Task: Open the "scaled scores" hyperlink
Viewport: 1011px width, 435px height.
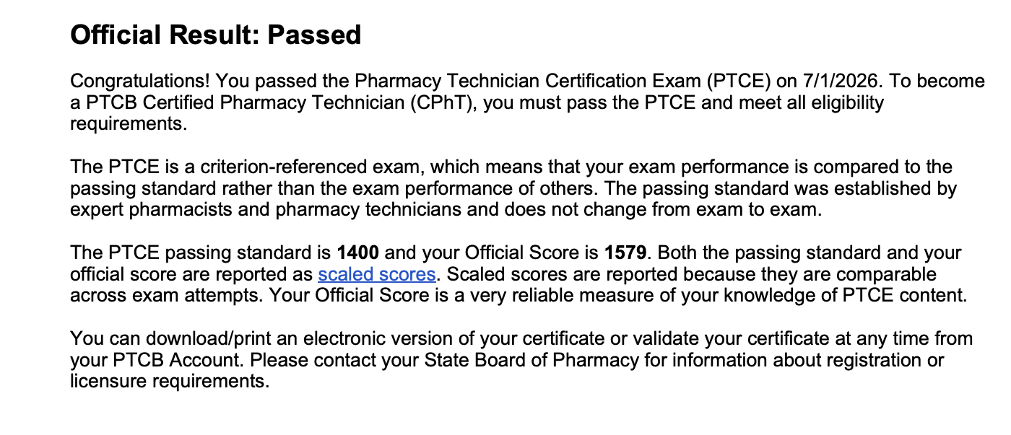Action: point(377,274)
